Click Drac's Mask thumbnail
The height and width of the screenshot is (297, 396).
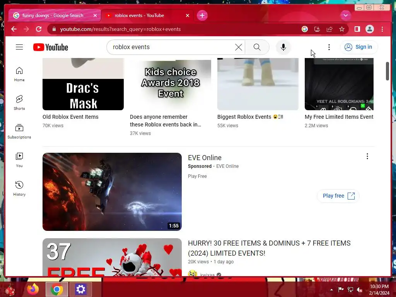click(83, 84)
